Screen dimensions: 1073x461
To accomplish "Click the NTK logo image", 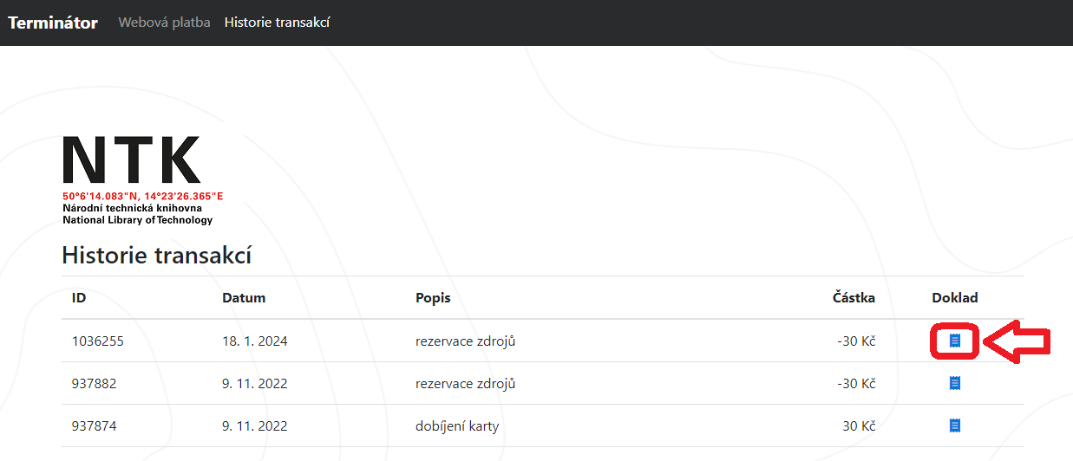I will [142, 180].
